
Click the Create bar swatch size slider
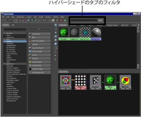pos(39,29)
